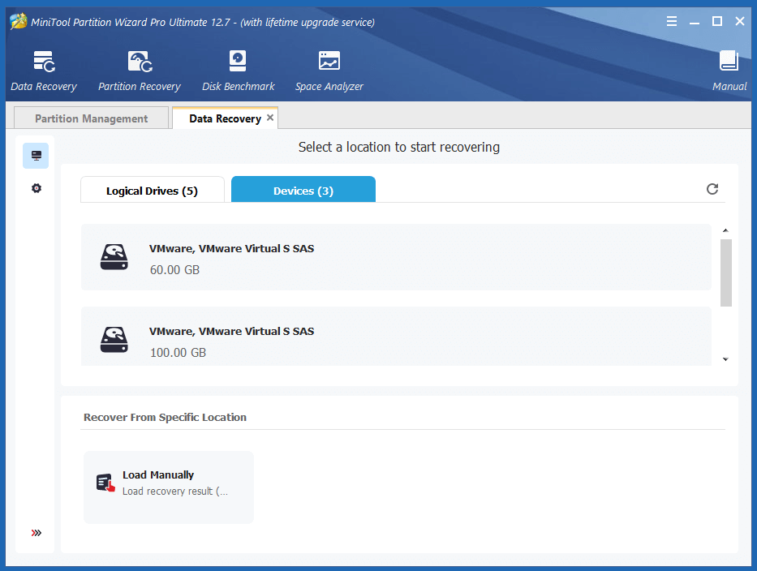Click the "60.00 GB" size text
The image size is (757, 571).
174,270
